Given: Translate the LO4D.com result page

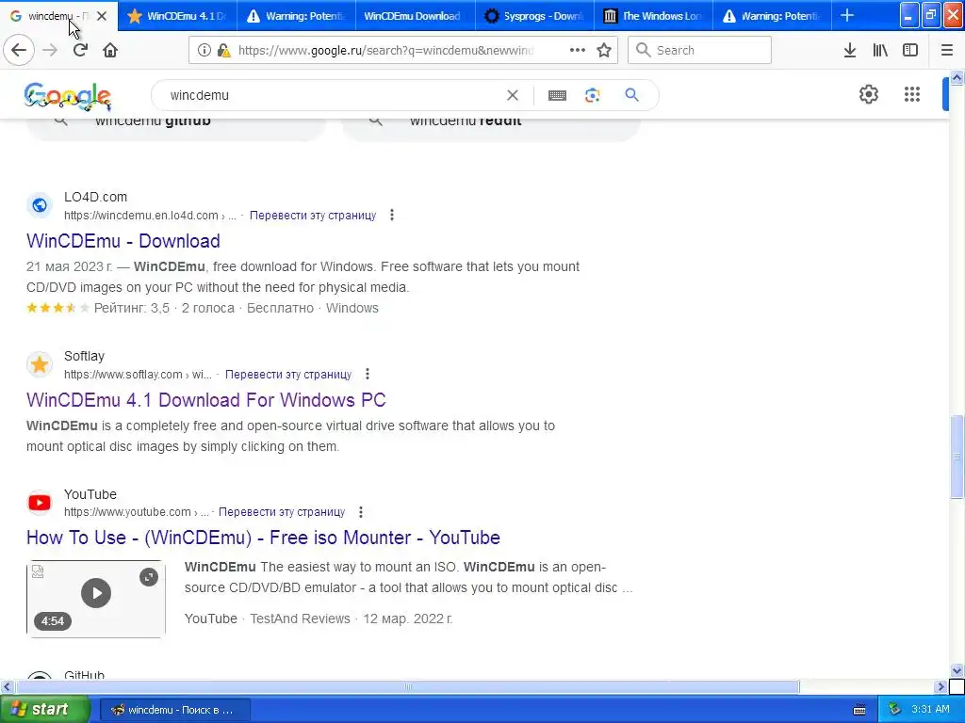Looking at the screenshot, I should [x=313, y=216].
